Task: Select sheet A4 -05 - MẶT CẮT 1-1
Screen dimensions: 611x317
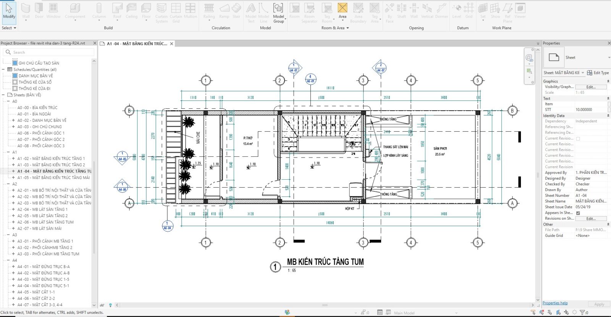Action: click(36, 292)
